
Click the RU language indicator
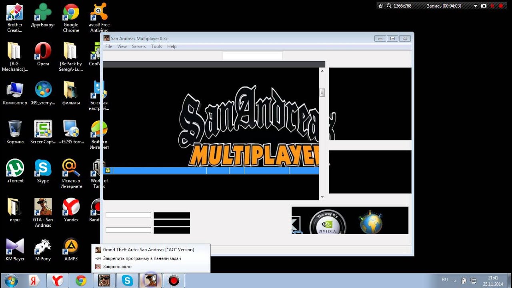445,280
